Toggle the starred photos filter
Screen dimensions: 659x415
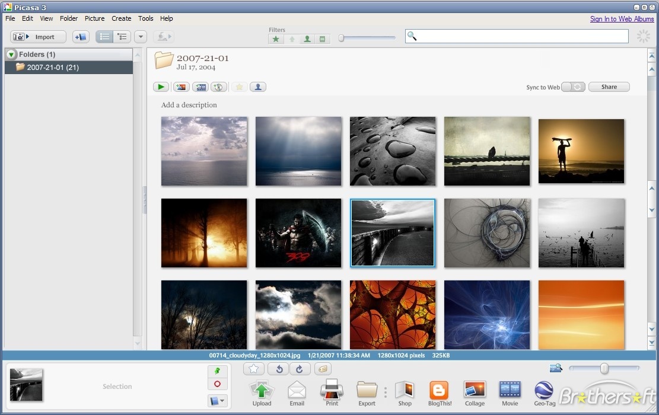[x=276, y=39]
